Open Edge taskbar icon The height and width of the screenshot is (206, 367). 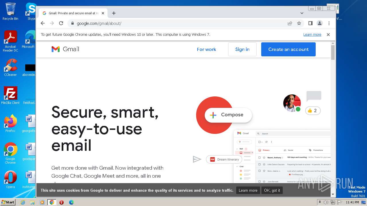[71, 202]
